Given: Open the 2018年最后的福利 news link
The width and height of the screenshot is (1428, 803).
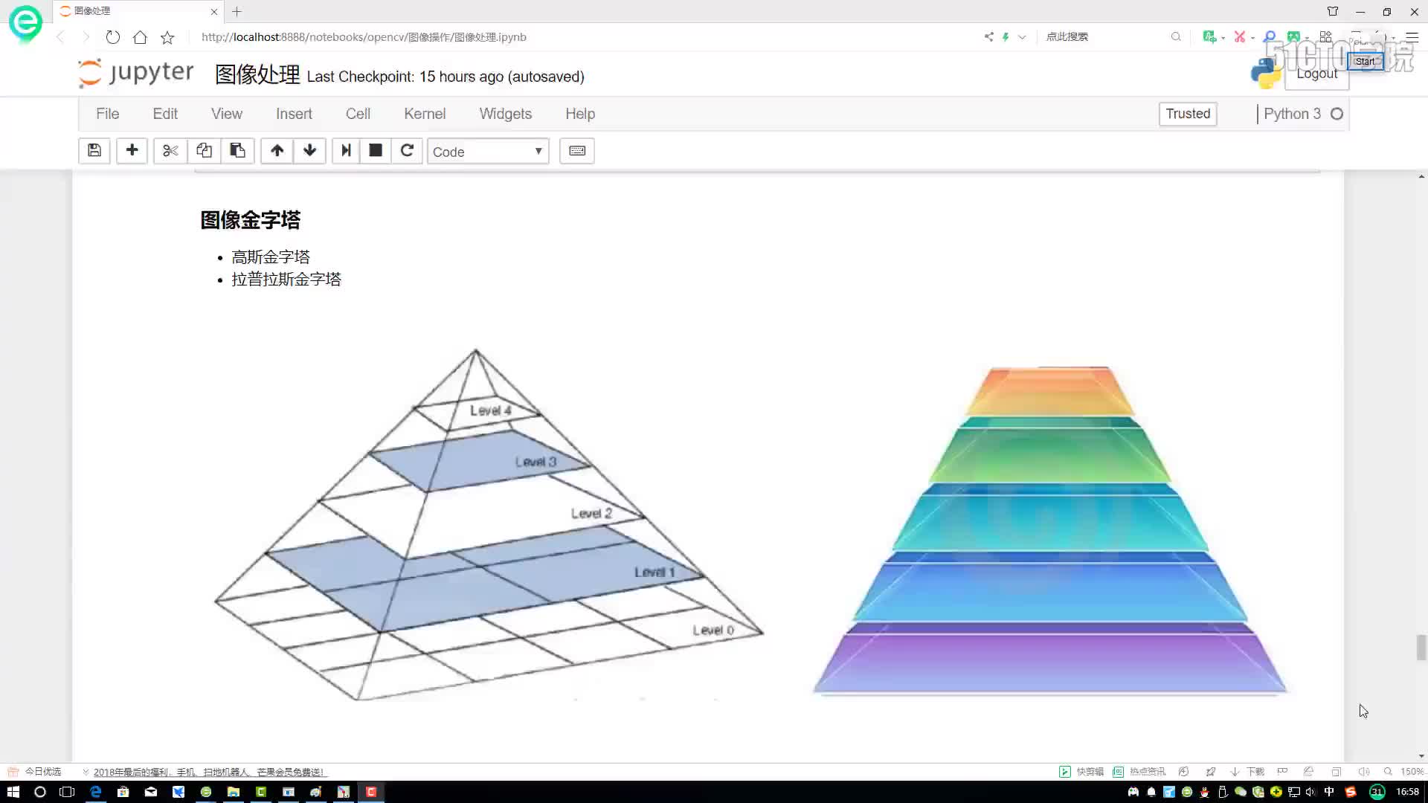Looking at the screenshot, I should point(209,772).
